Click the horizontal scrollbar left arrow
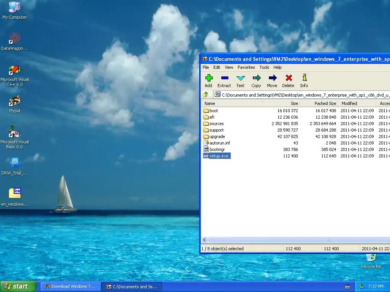 pyautogui.click(x=205, y=240)
